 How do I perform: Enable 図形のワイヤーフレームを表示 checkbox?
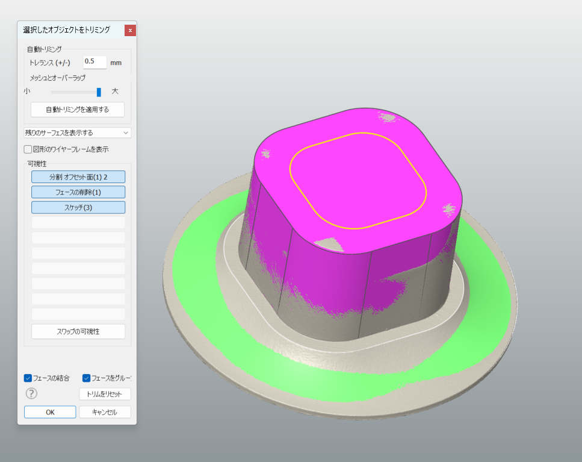pos(28,149)
